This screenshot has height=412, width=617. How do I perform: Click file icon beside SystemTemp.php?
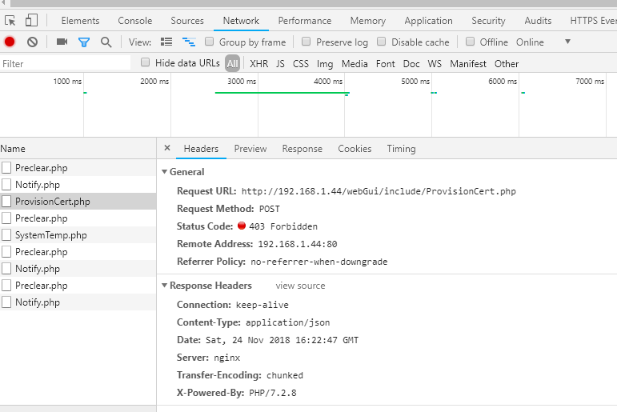click(6, 235)
